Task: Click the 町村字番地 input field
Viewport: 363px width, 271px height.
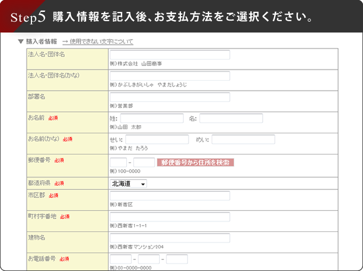Action: click(x=170, y=217)
